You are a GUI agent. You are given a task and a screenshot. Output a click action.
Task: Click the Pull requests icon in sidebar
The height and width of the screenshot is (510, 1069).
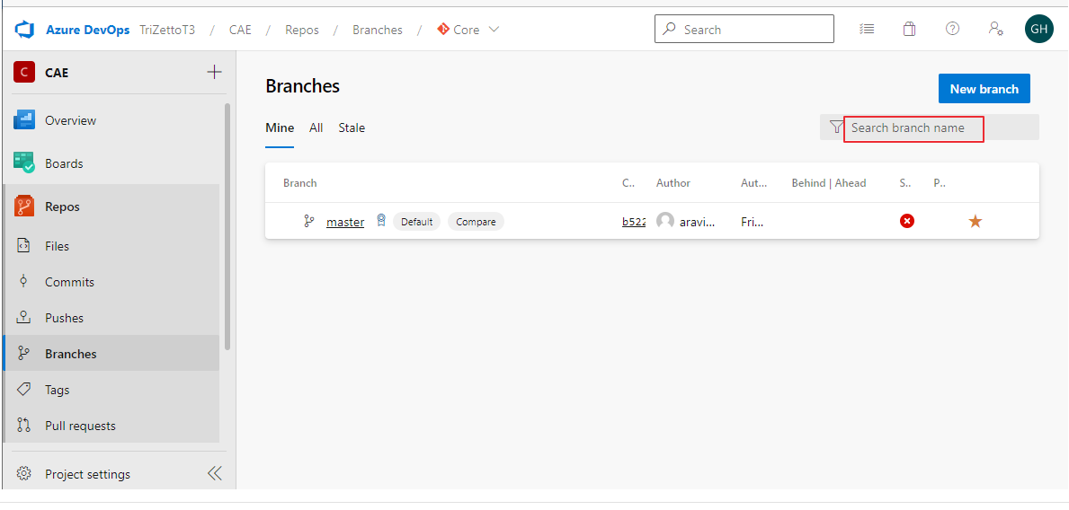[x=24, y=426]
